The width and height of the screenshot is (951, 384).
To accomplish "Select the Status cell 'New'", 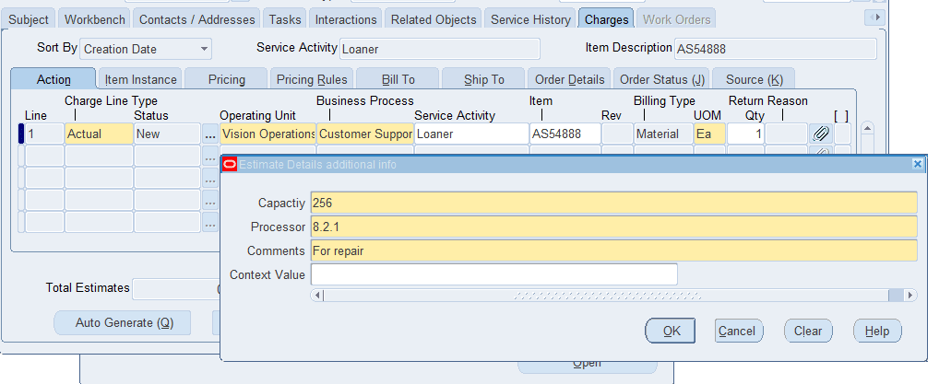I will [x=167, y=134].
